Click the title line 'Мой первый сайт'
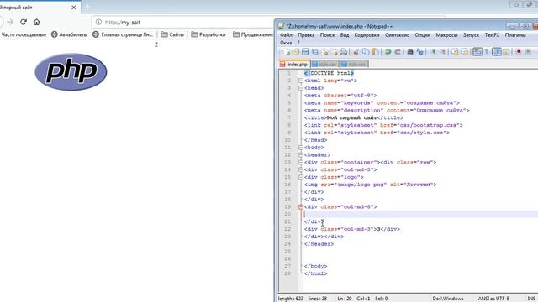The width and height of the screenshot is (538, 302). (354, 117)
